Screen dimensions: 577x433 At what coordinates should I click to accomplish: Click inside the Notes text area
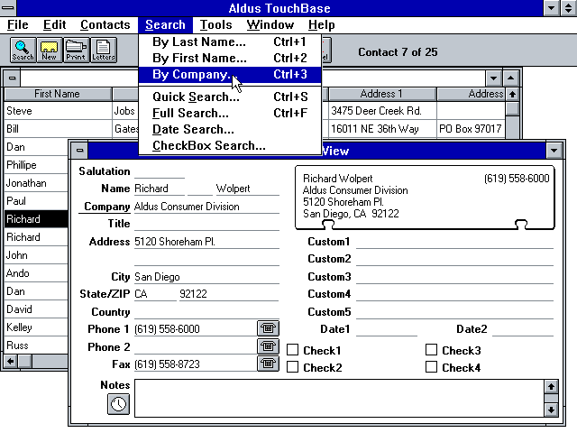pos(339,398)
